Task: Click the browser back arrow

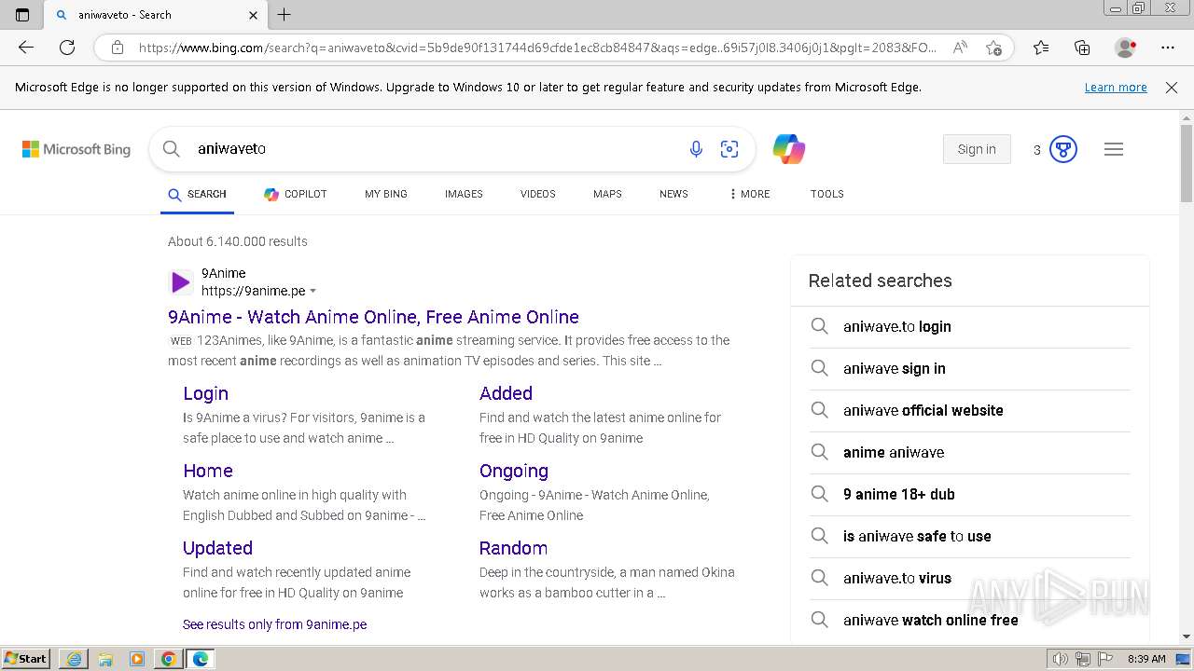Action: [26, 48]
